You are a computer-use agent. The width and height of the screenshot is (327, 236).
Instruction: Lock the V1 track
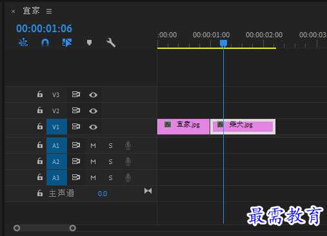tap(40, 126)
